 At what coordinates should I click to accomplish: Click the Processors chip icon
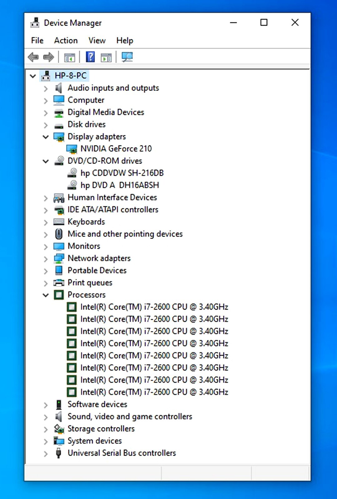tap(59, 295)
